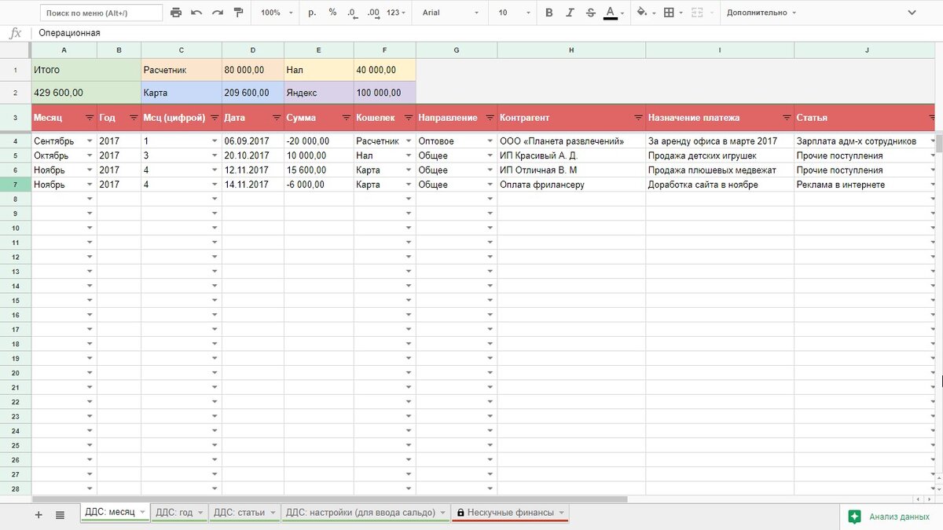Open the Дополнительно menu
Screen dimensions: 943x530
click(761, 13)
